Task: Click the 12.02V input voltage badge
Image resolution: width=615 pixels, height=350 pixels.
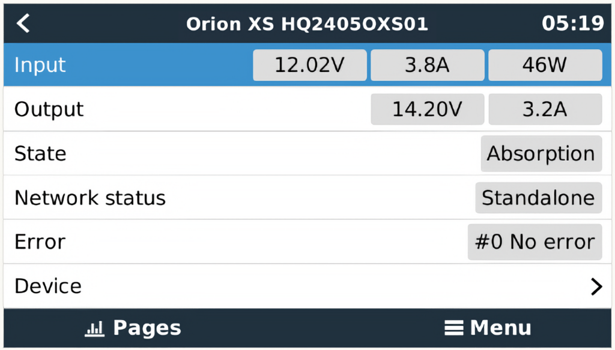Action: click(x=309, y=65)
